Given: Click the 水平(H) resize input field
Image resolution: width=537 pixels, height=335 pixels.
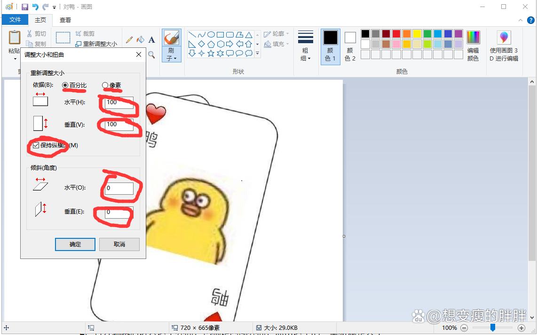Looking at the screenshot, I should (119, 102).
